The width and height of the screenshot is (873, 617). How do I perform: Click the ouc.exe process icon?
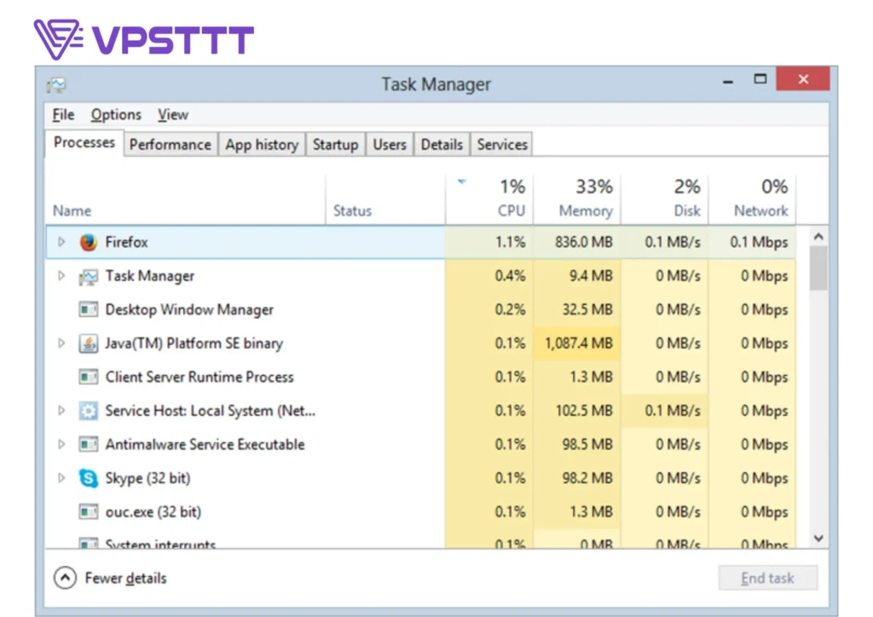pyautogui.click(x=88, y=512)
